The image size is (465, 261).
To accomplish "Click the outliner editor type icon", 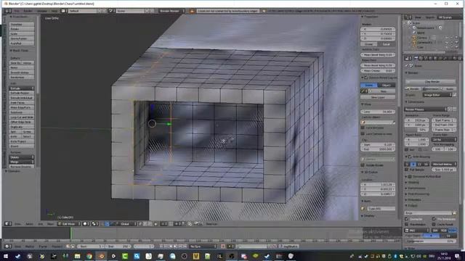I will (x=408, y=17).
